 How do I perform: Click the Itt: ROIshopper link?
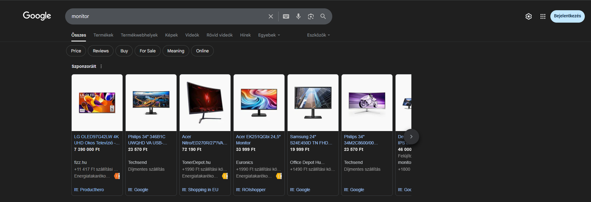(251, 190)
